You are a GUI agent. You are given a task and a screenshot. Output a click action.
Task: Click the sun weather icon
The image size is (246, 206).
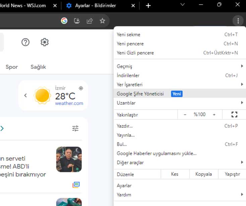(x=42, y=96)
